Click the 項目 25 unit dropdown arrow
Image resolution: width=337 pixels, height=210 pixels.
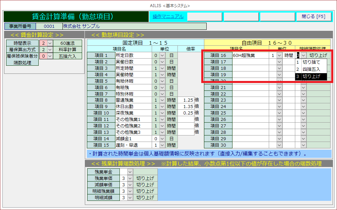(x=279, y=113)
